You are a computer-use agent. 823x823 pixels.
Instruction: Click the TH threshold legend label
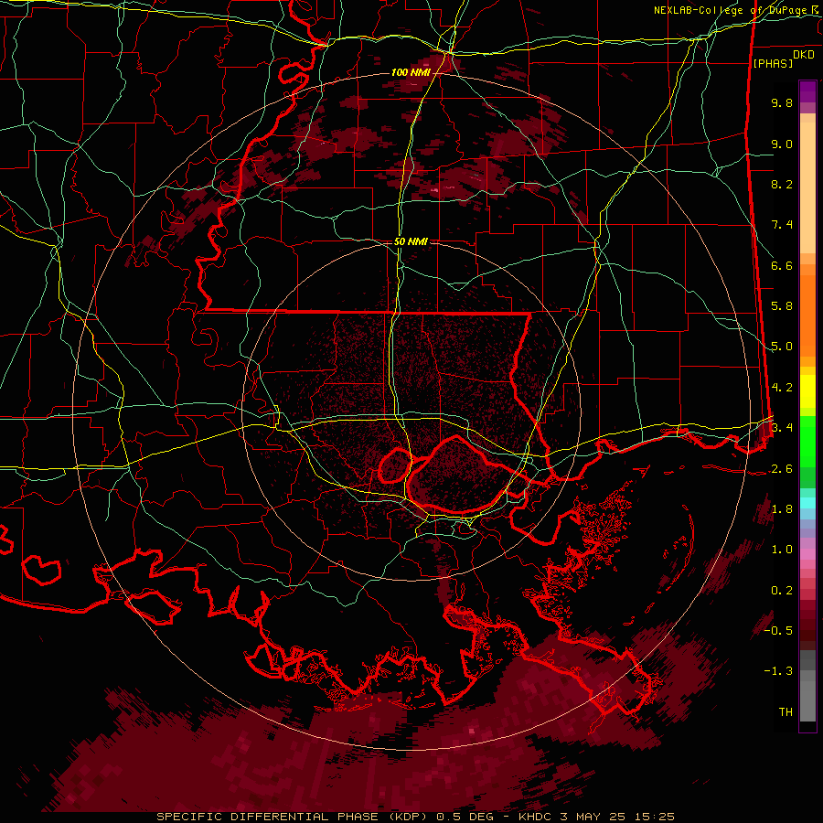click(786, 712)
